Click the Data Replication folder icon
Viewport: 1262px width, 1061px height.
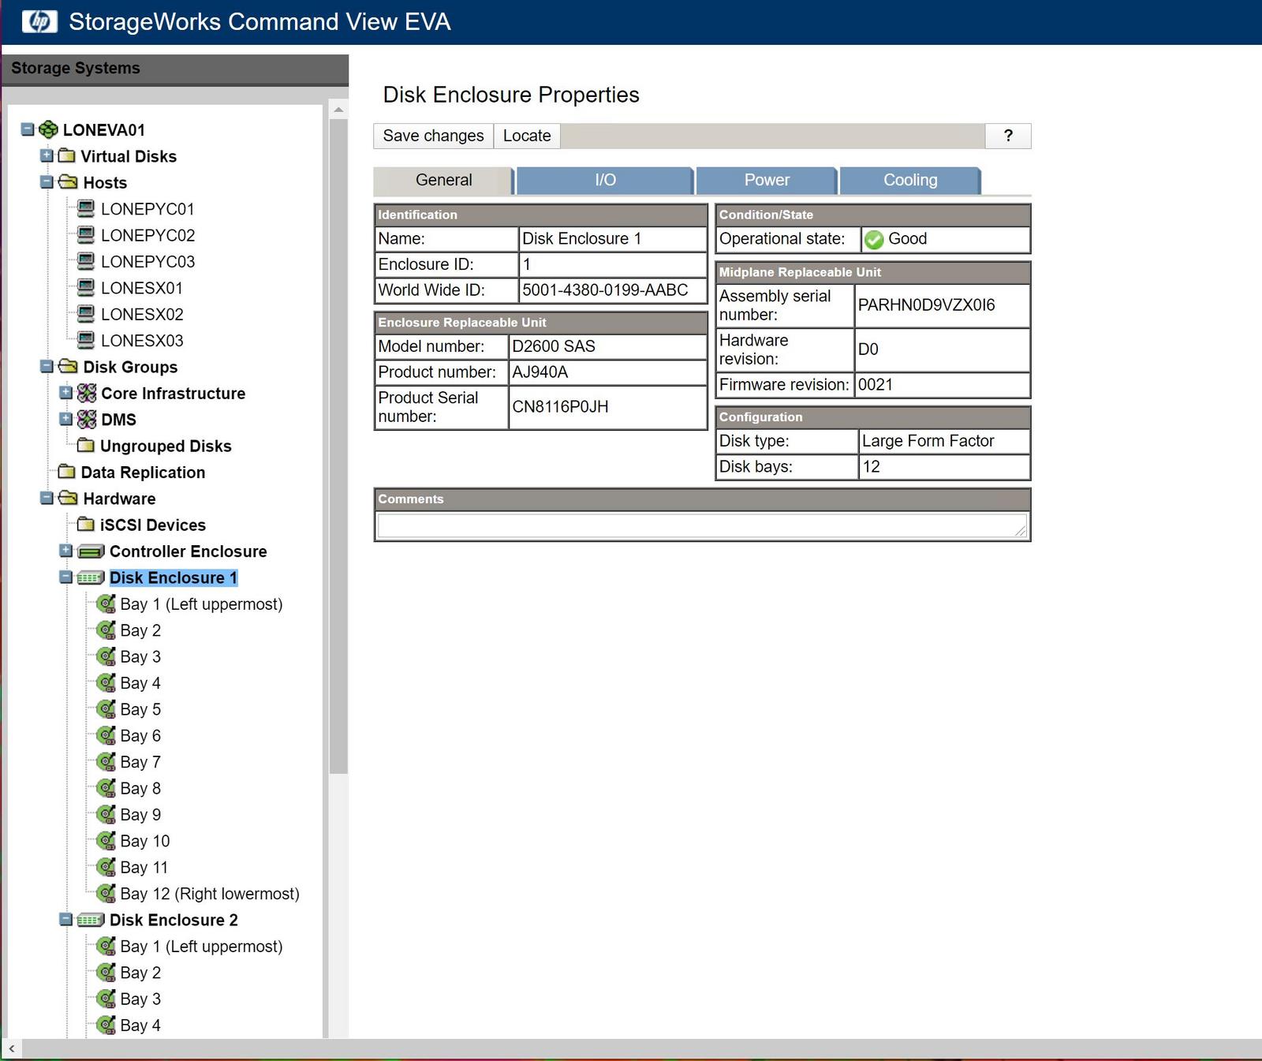[x=67, y=472]
